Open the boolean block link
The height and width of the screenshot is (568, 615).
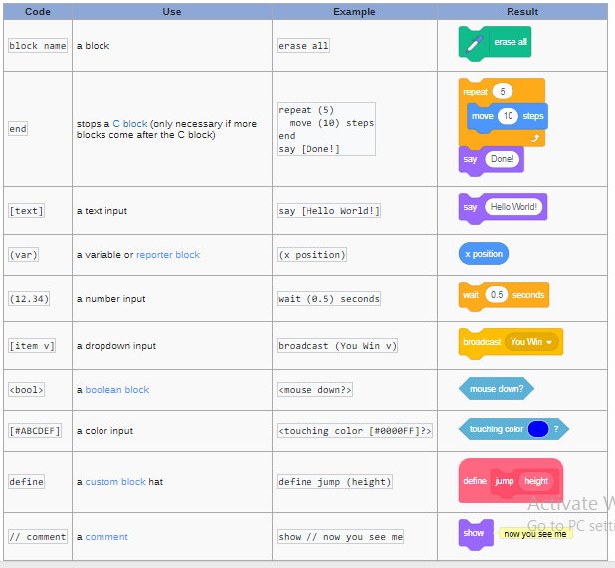(117, 390)
